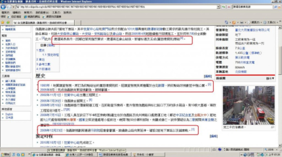This screenshot has height=157, width=282.
Task: Hide the table of contents (目錄)
Action: (x=51, y=45)
